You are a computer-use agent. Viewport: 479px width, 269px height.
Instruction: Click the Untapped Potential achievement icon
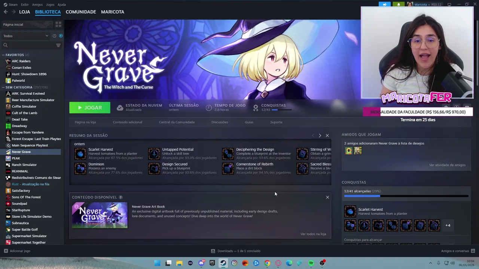[154, 154]
